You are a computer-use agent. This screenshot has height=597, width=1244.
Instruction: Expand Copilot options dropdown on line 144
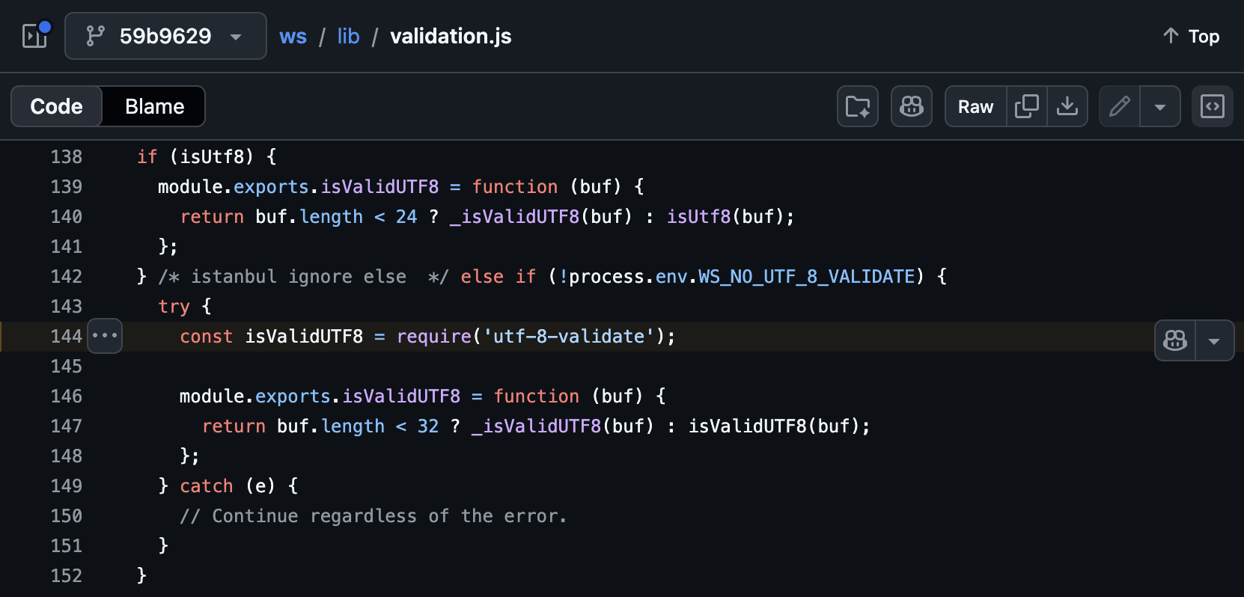[x=1214, y=340]
